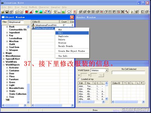
Task: Click the green globe toolbar icon
Action: [x=37, y=12]
